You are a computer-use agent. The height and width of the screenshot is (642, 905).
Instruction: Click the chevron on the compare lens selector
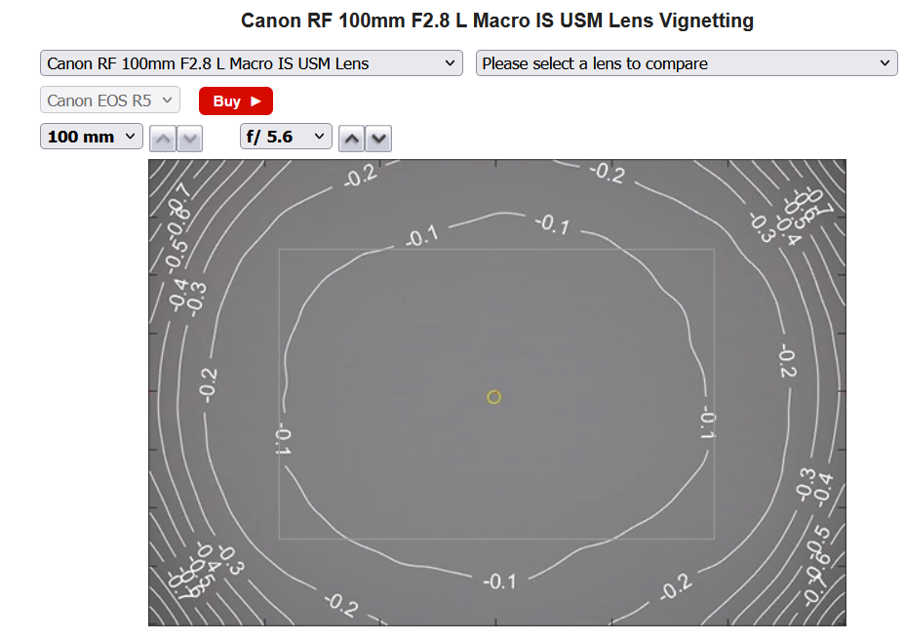coord(885,63)
